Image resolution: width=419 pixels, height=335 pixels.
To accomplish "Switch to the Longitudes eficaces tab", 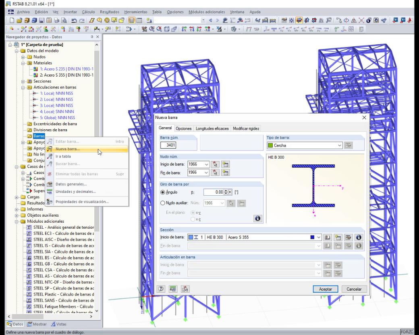I will 212,128.
